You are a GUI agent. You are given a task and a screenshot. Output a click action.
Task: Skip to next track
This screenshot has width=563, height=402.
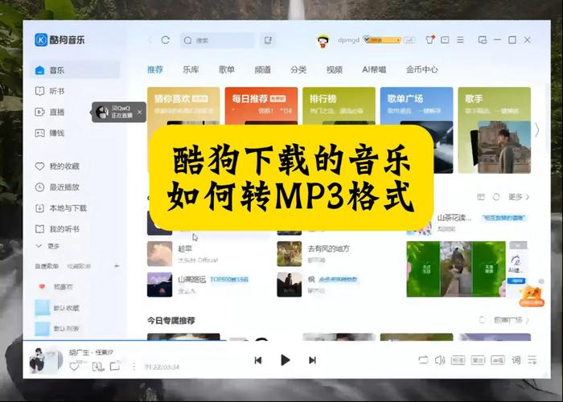click(x=312, y=360)
